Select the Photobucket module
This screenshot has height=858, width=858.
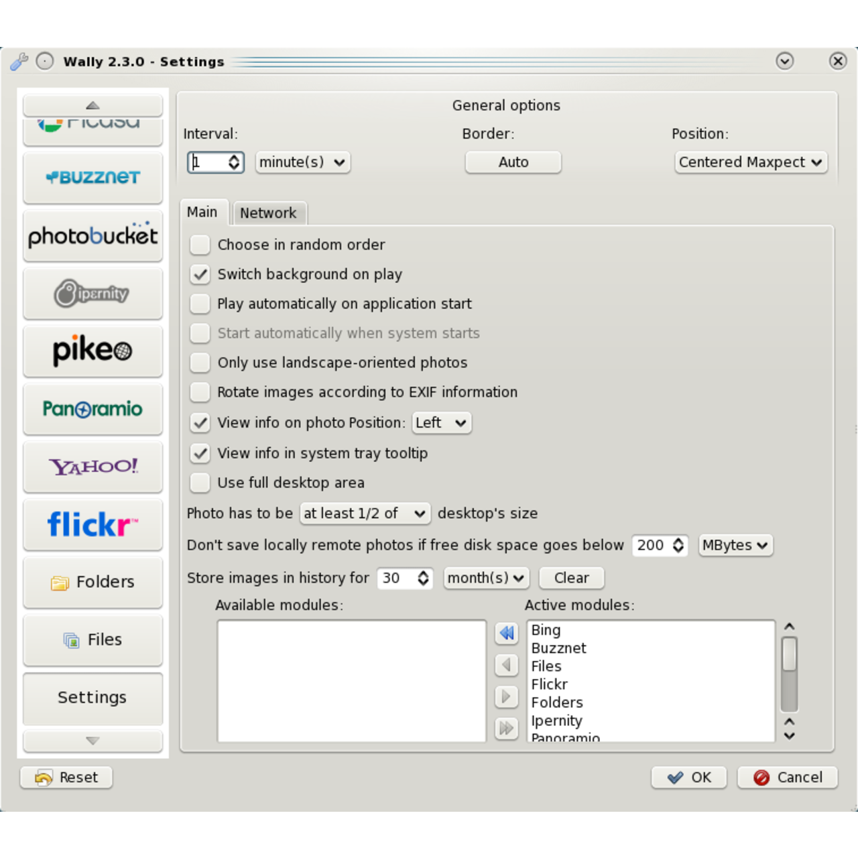pos(93,235)
